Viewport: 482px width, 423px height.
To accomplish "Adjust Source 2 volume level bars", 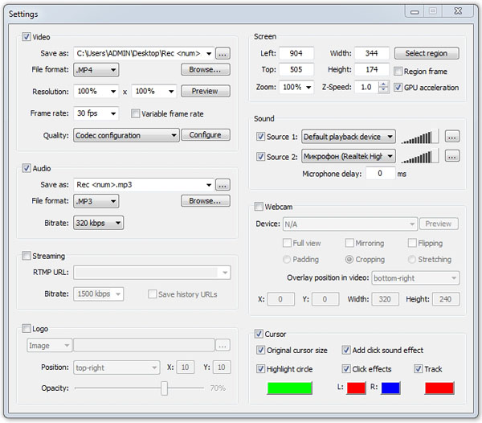I will [x=420, y=156].
